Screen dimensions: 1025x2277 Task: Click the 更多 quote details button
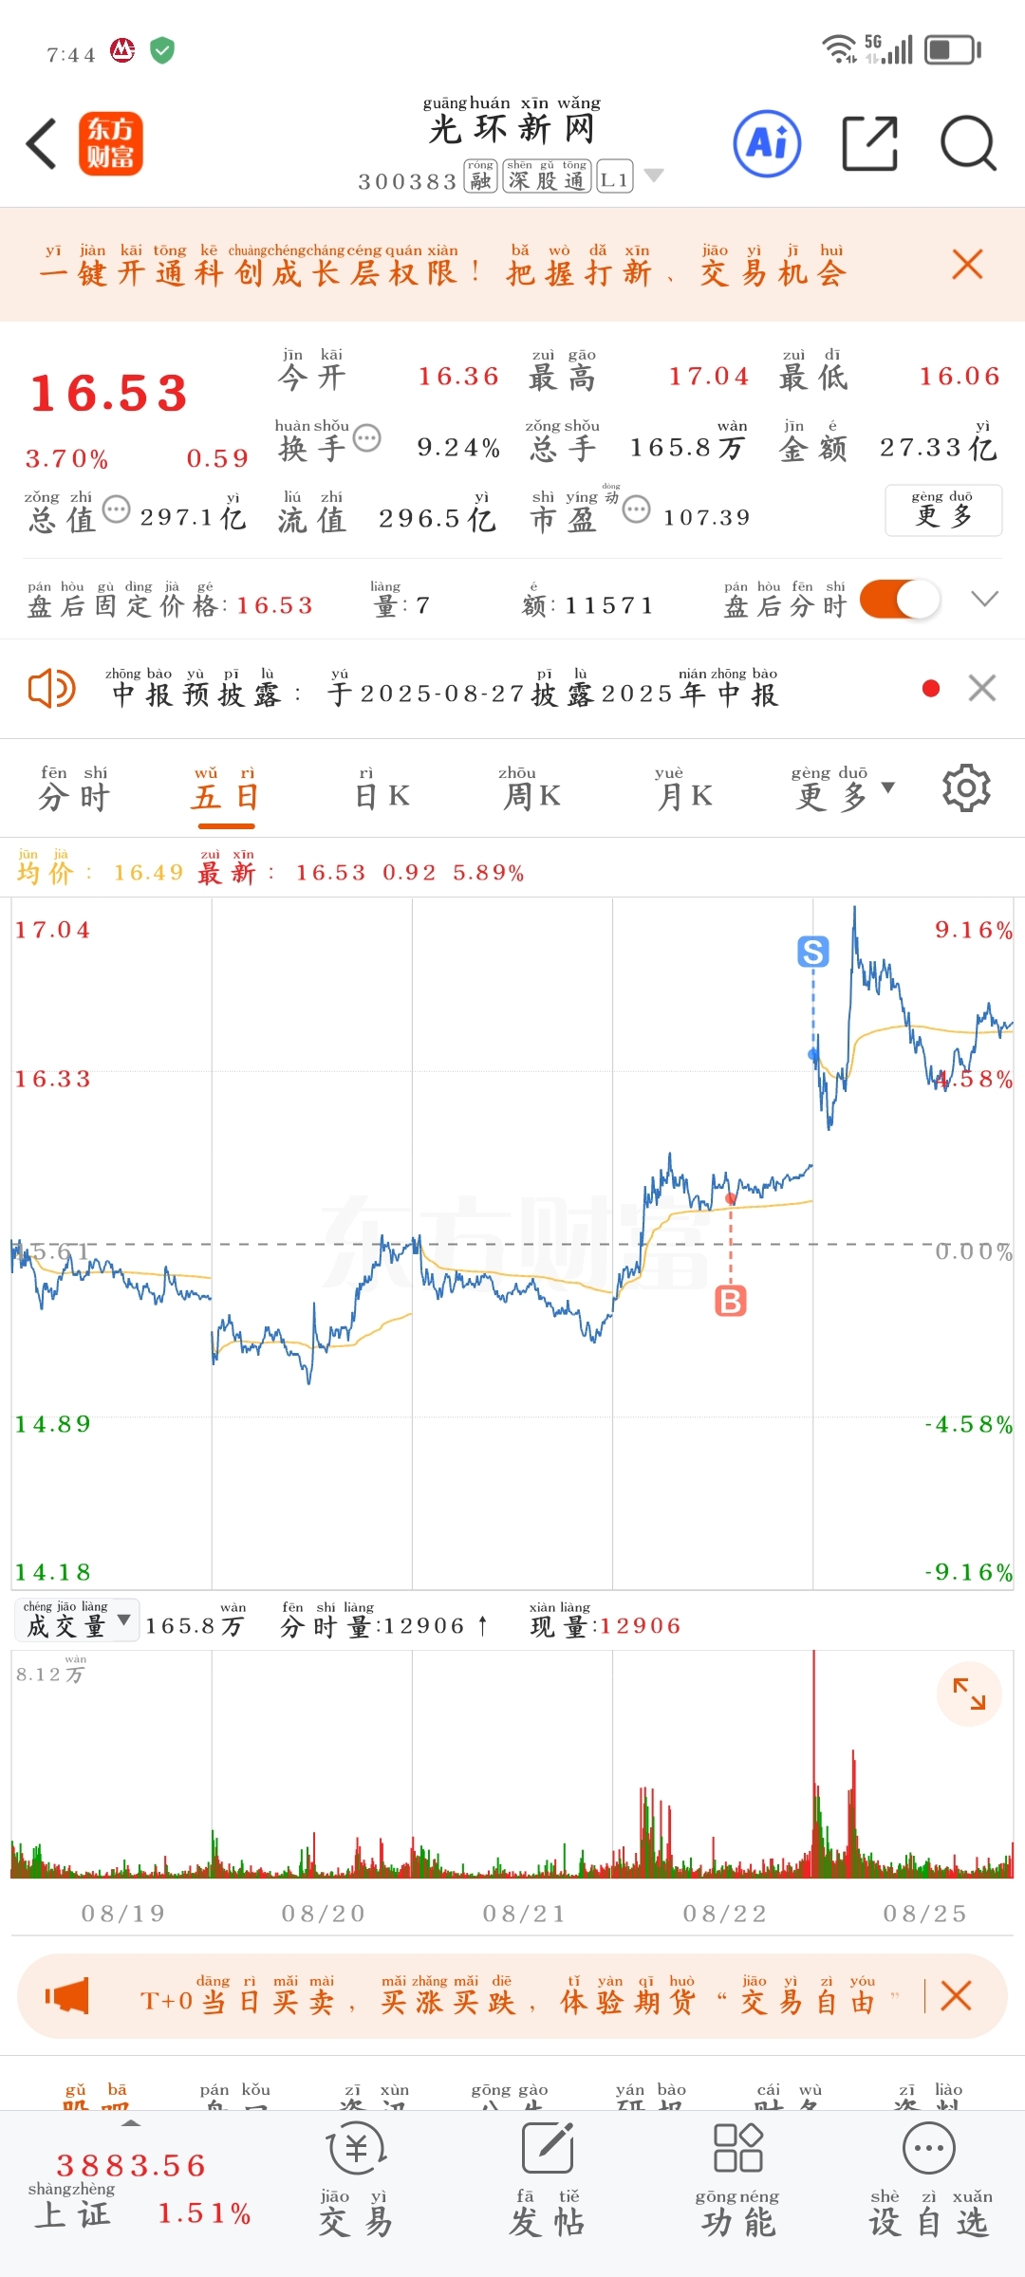pyautogui.click(x=943, y=510)
